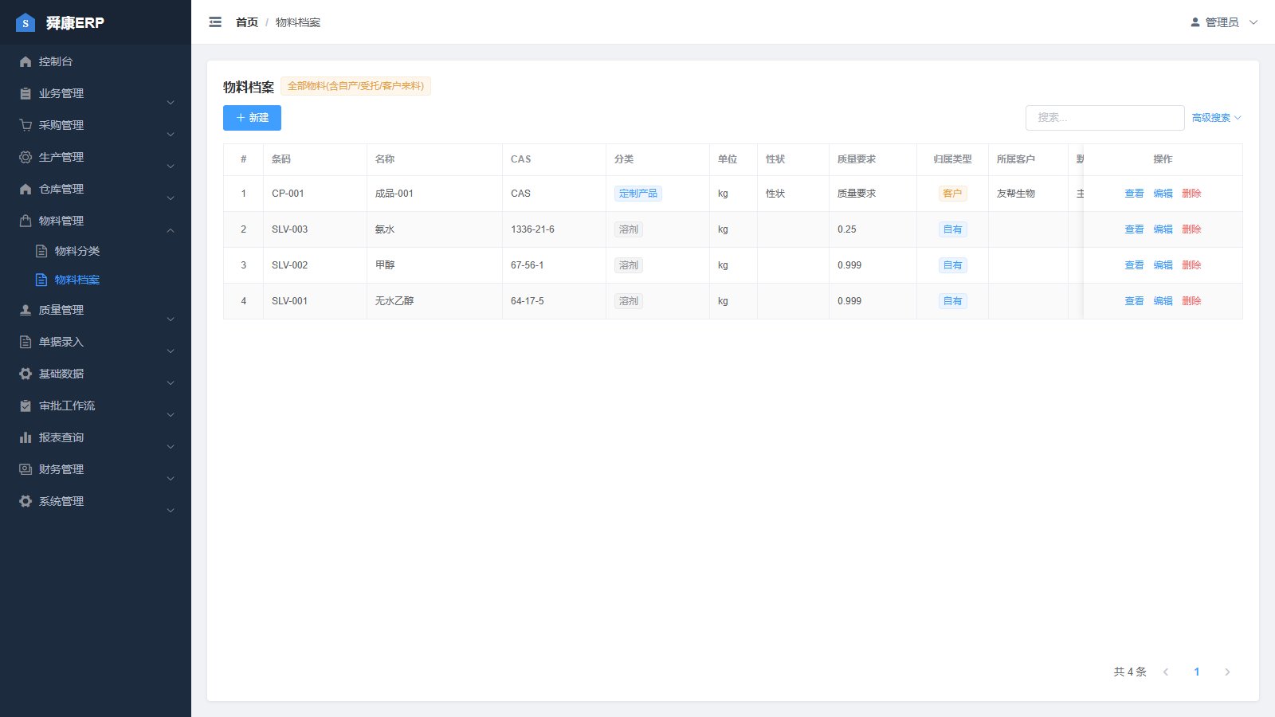
Task: Click the 基础数据 gear icon
Action: [x=25, y=374]
